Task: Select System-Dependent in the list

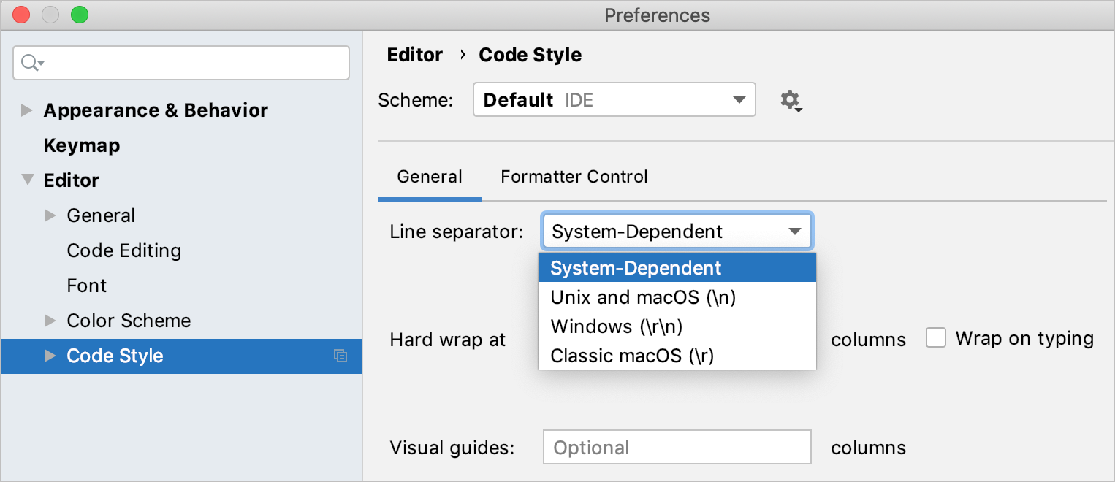Action: pos(636,268)
